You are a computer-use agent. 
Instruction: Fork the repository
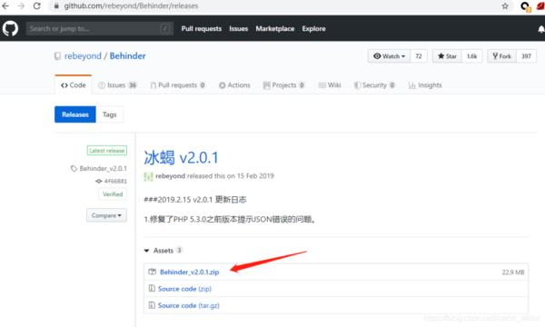point(502,56)
